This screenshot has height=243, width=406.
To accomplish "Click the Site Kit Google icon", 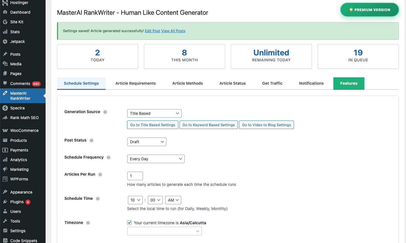I will tap(5, 22).
